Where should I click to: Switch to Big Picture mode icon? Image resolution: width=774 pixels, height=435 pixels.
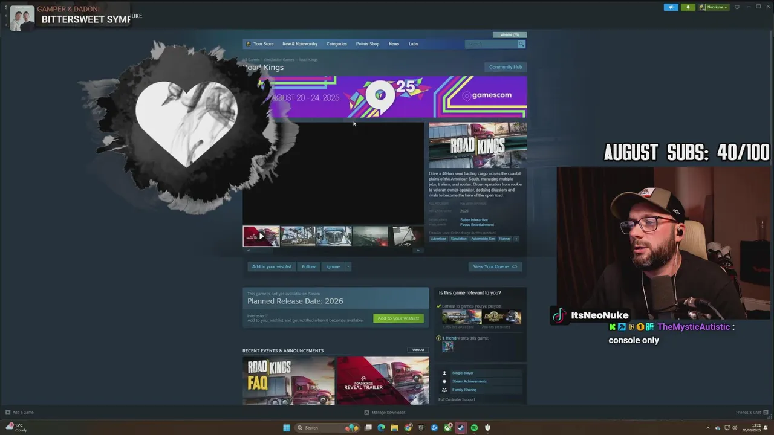[737, 7]
